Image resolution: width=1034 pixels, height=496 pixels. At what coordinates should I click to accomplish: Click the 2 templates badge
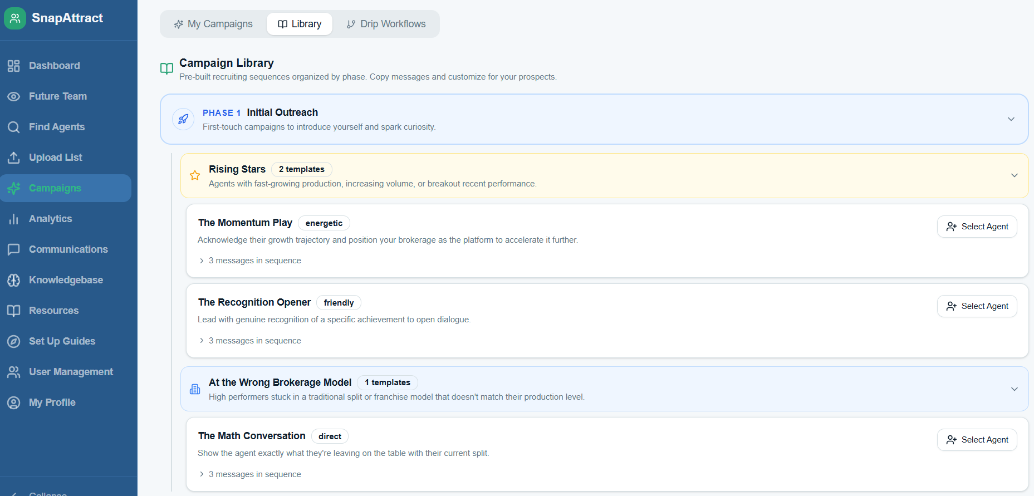pyautogui.click(x=302, y=169)
